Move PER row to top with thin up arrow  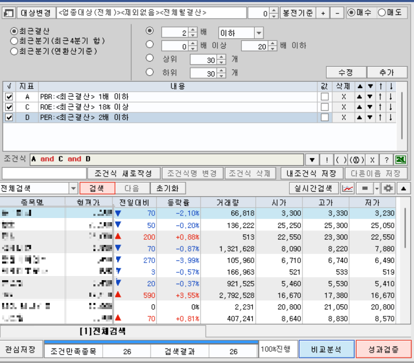(380, 118)
